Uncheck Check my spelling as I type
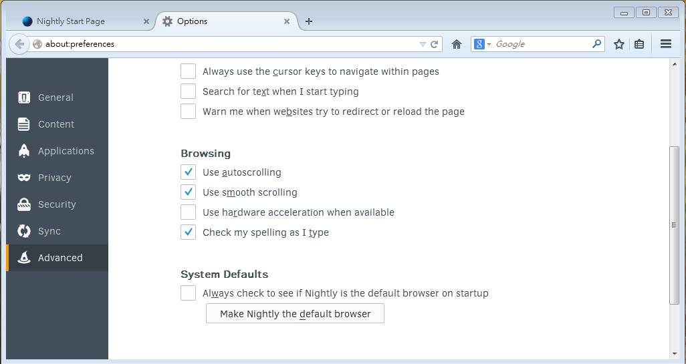The width and height of the screenshot is (686, 364). pyautogui.click(x=188, y=232)
